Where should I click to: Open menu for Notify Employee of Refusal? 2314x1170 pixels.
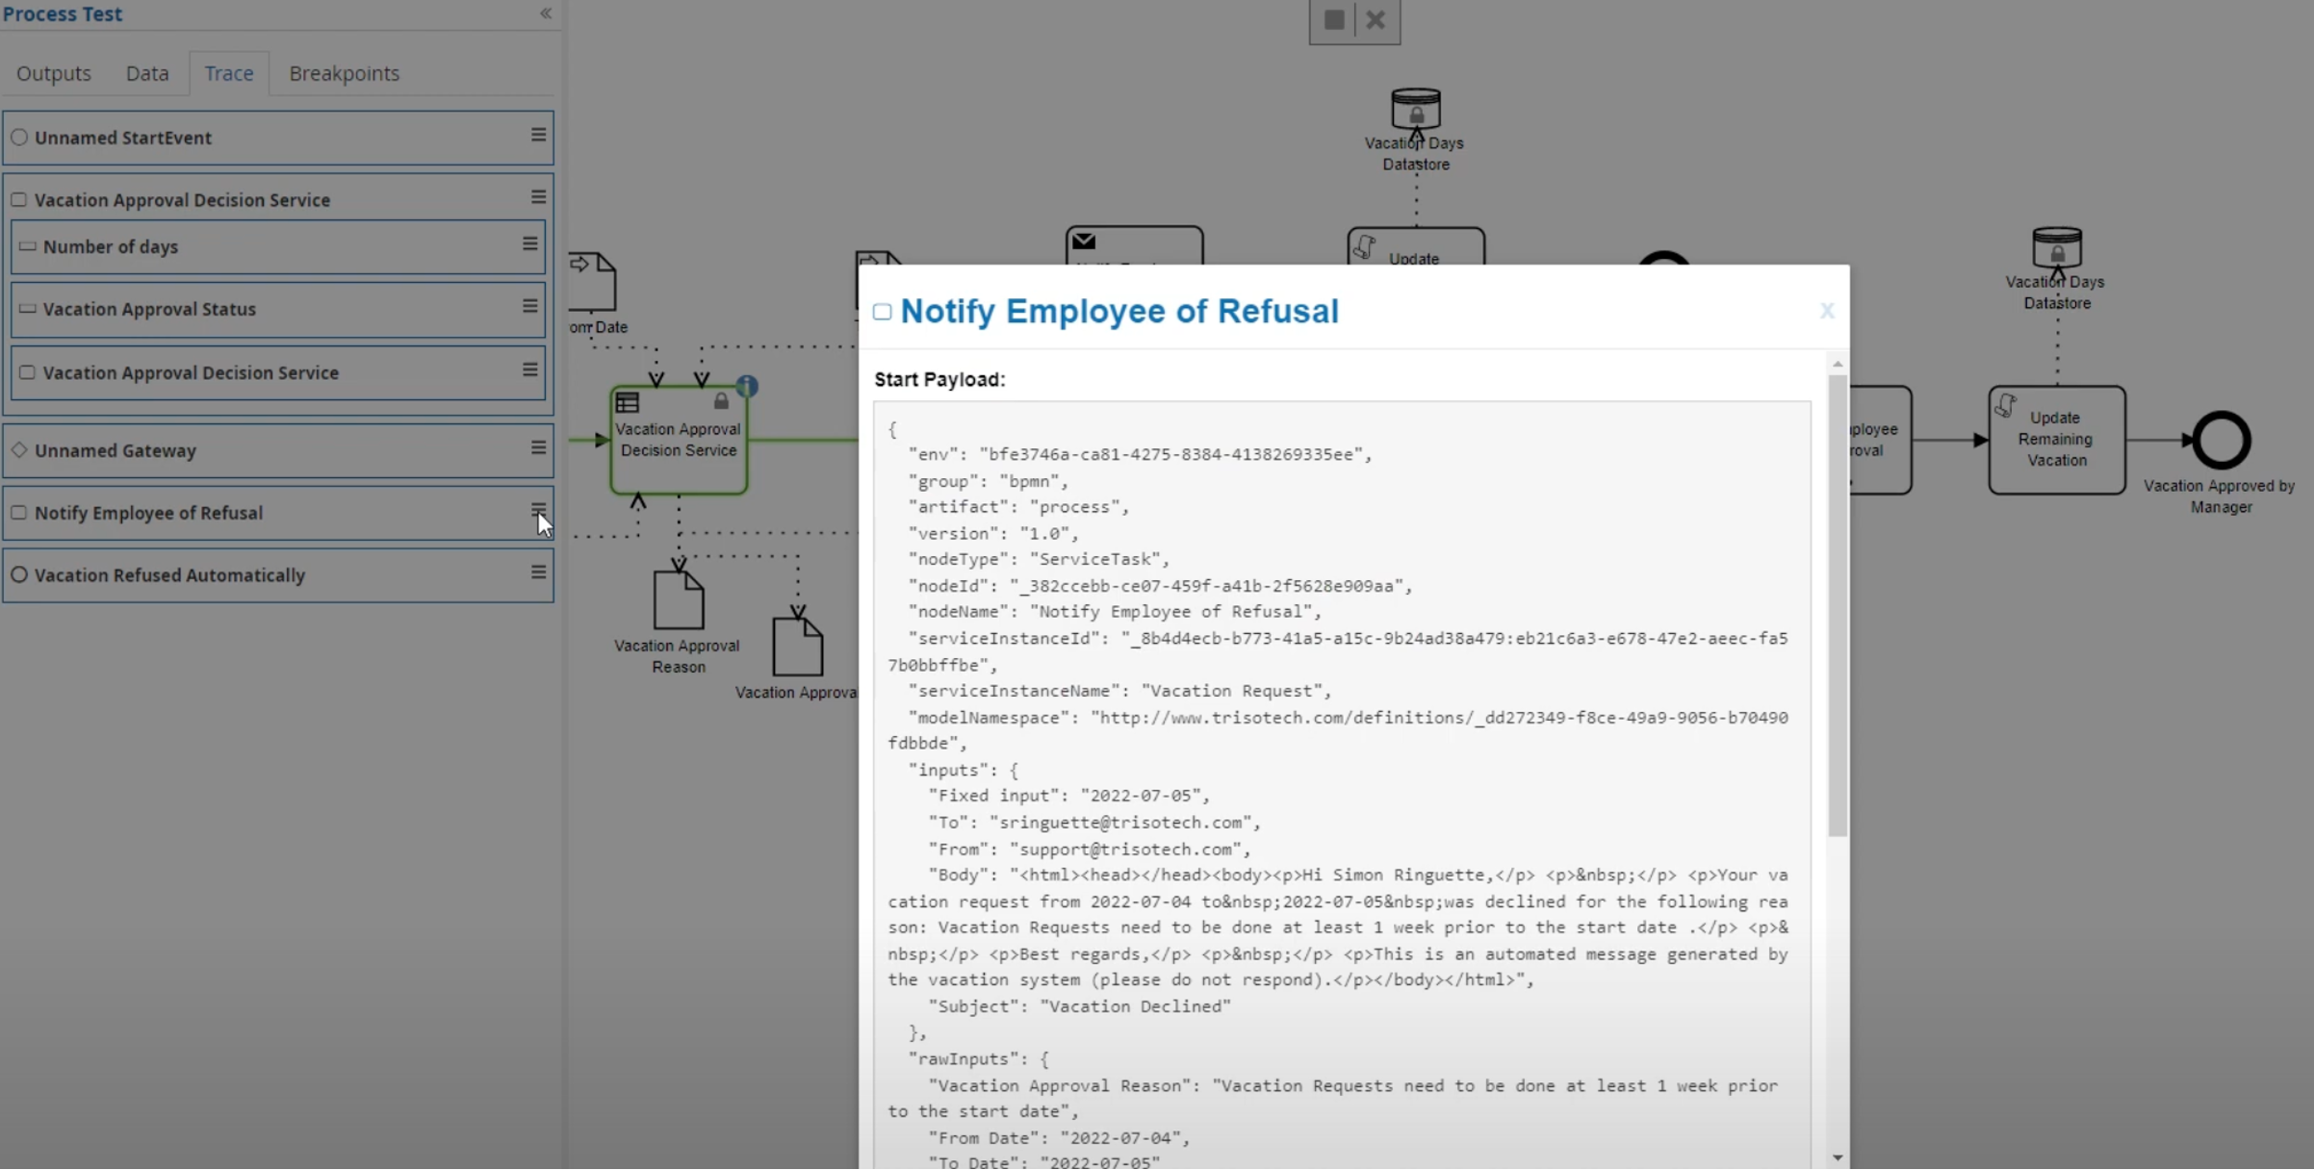click(x=538, y=511)
